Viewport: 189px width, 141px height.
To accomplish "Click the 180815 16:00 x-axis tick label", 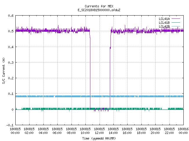I will point(127,131).
